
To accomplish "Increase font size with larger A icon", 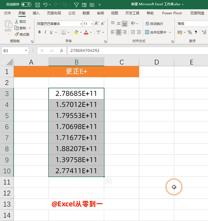I will [x=97, y=23].
